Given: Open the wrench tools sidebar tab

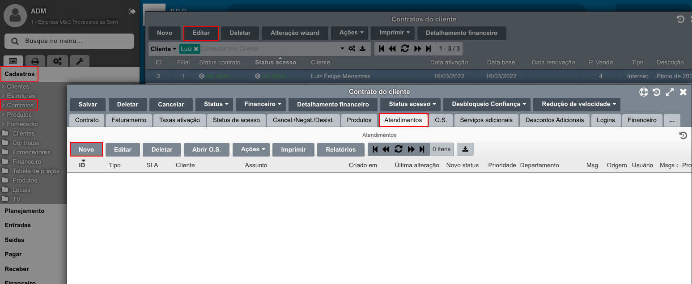Looking at the screenshot, I should pyautogui.click(x=80, y=61).
